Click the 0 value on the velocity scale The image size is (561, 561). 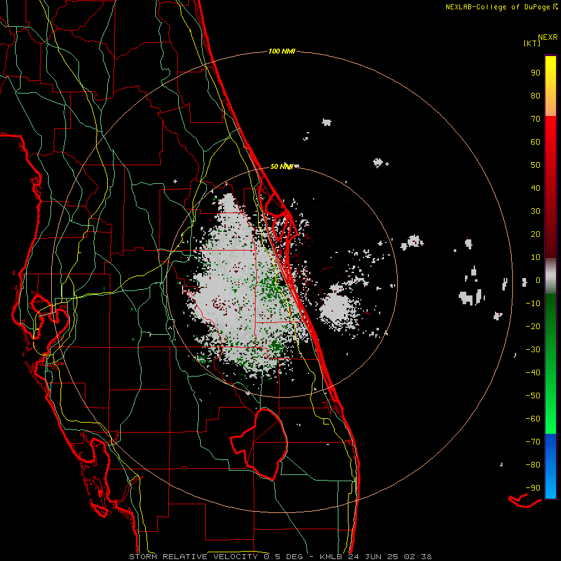(x=538, y=280)
